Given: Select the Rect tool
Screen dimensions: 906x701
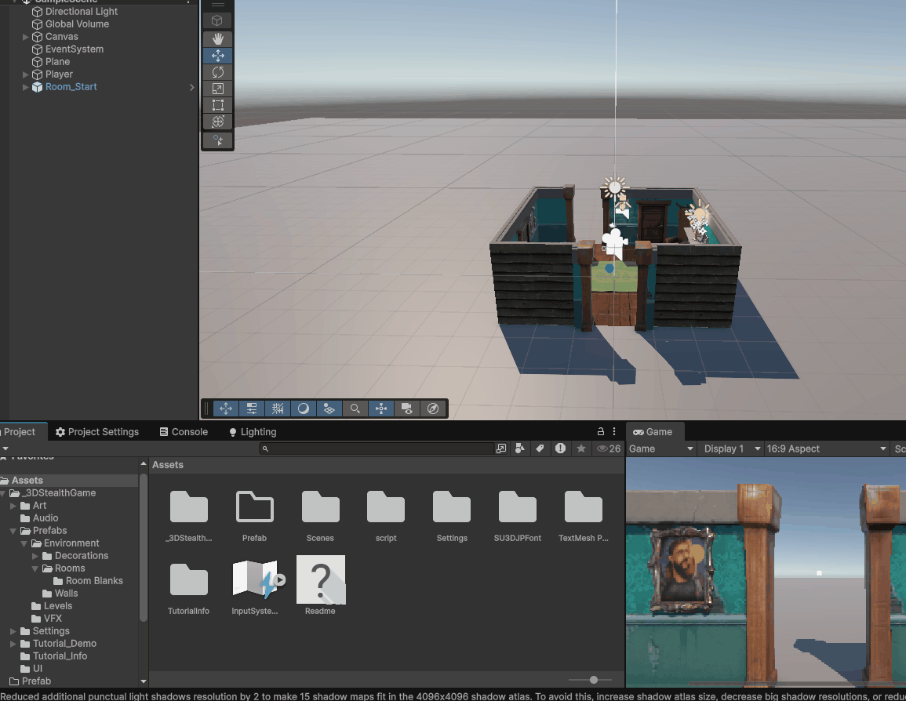Looking at the screenshot, I should 218,105.
